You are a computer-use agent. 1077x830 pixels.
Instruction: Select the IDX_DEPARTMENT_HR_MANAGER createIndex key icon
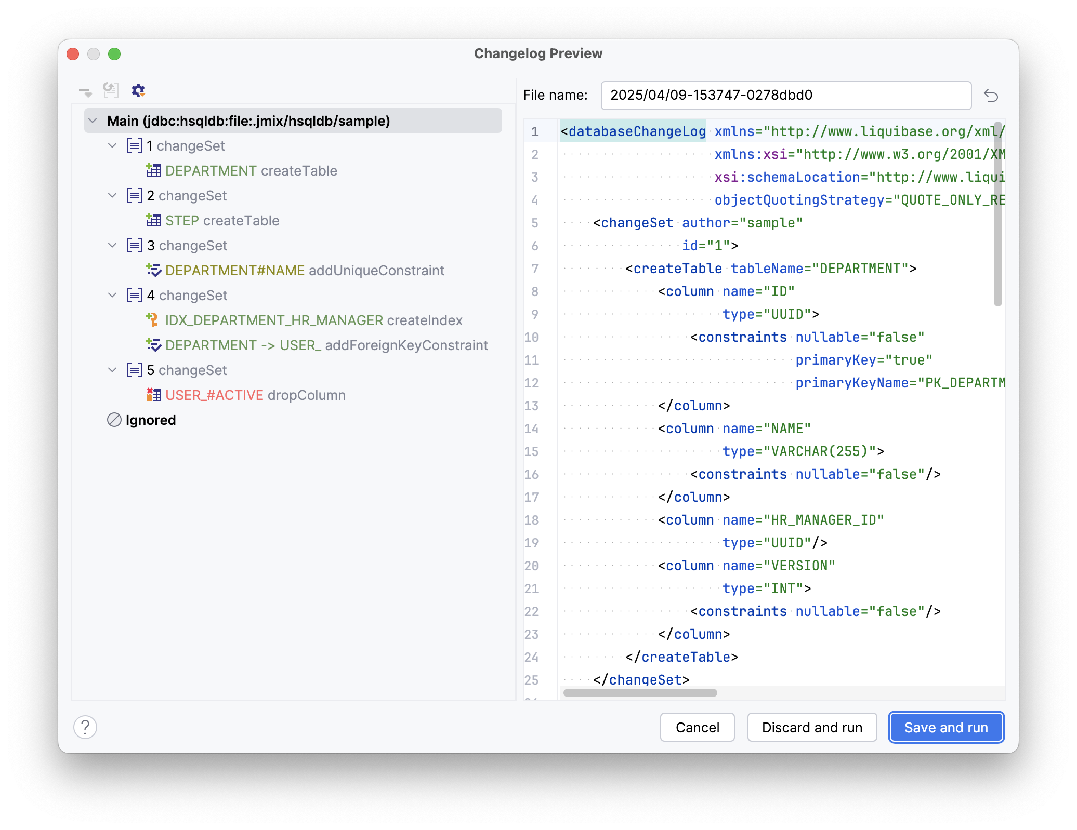coord(153,319)
